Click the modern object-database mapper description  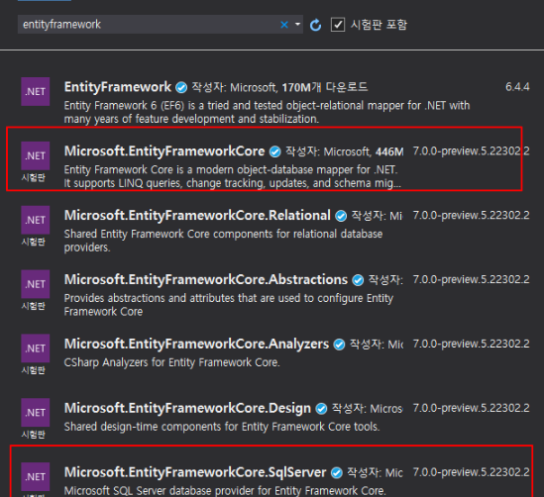point(233,176)
